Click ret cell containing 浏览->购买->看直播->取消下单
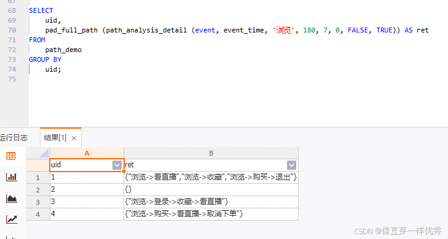 (x=211, y=214)
